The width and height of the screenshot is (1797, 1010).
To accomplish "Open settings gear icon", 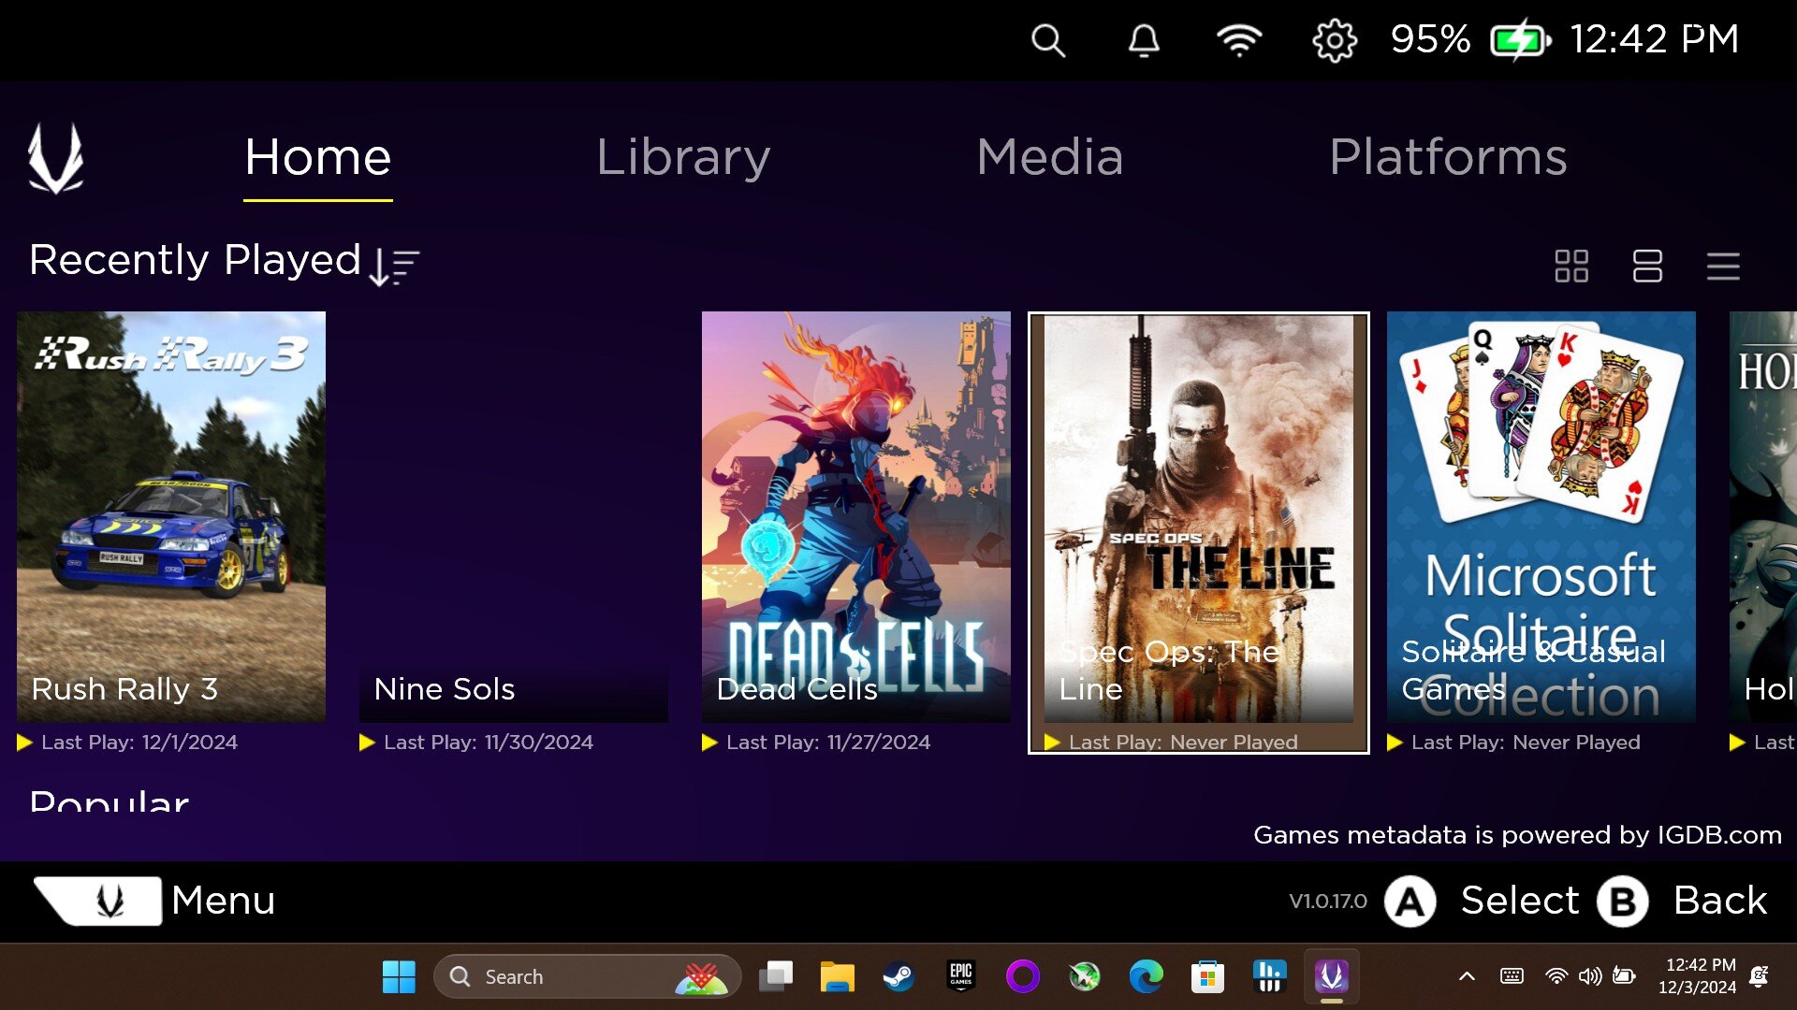I will [1335, 40].
